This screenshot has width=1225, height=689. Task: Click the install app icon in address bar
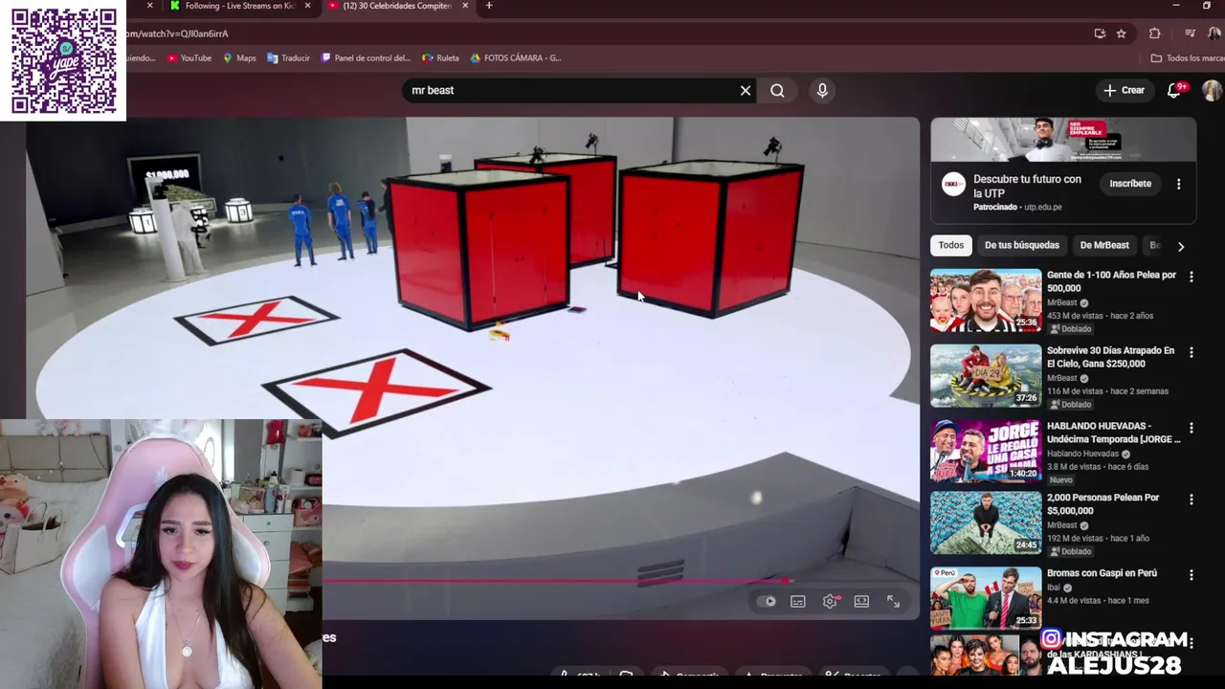[x=1100, y=33]
